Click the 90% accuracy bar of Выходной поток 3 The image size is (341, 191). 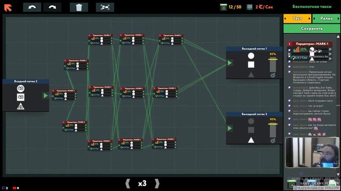[x=273, y=130]
